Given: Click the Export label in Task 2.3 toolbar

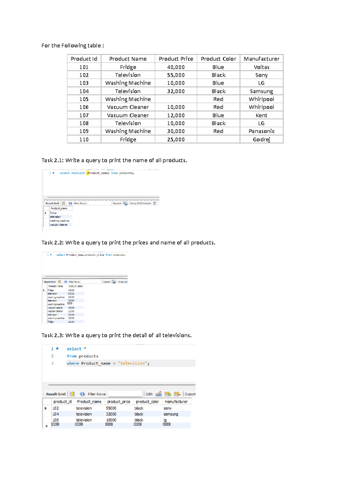Looking at the screenshot, I should tap(190, 394).
